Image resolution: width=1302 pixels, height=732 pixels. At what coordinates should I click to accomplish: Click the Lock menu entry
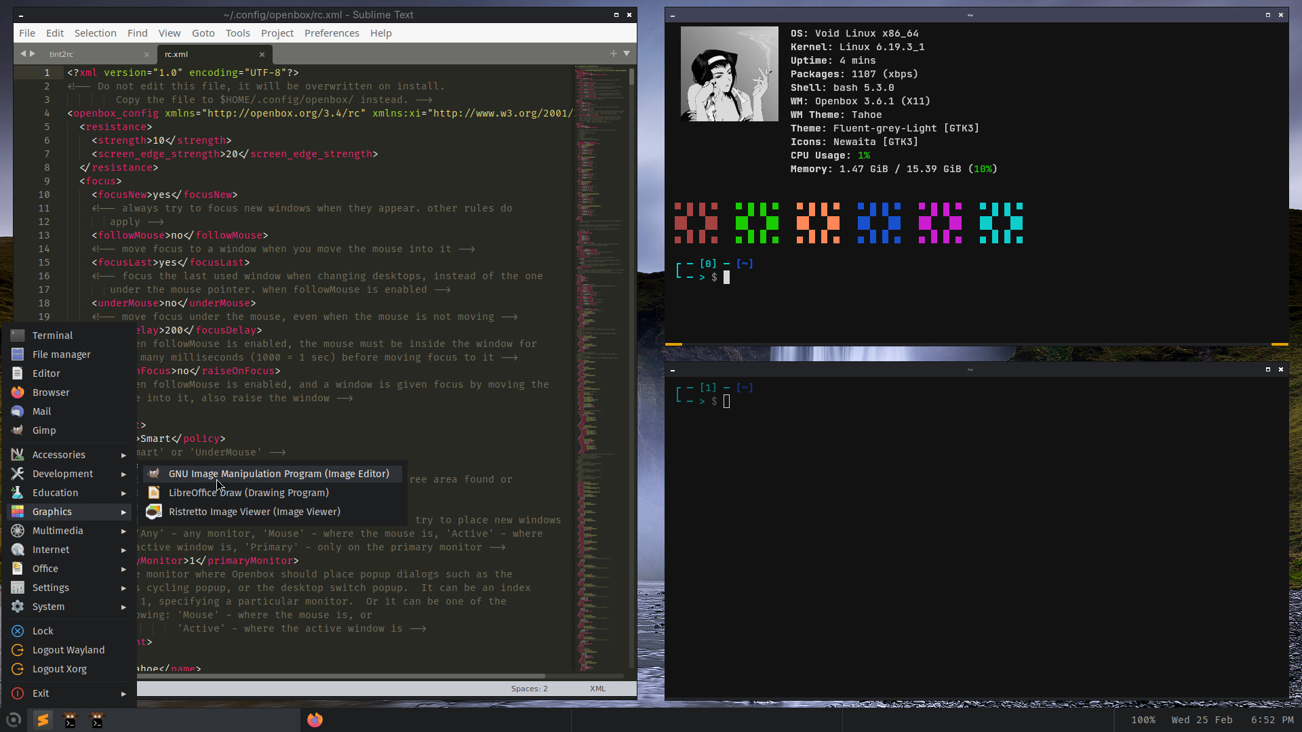43,631
